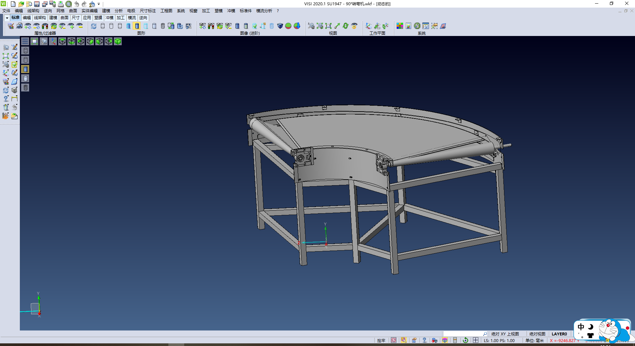Click the 单位: 毫米 units label
Image resolution: width=635 pixels, height=346 pixels.
point(534,340)
